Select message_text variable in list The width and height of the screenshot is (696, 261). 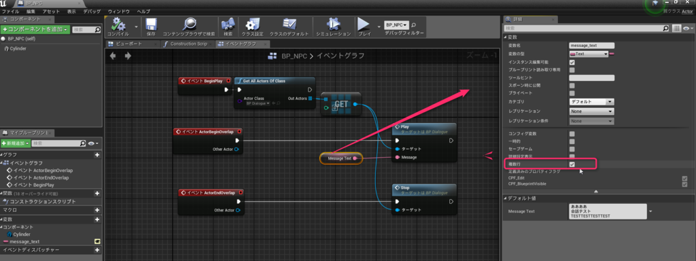(24, 241)
